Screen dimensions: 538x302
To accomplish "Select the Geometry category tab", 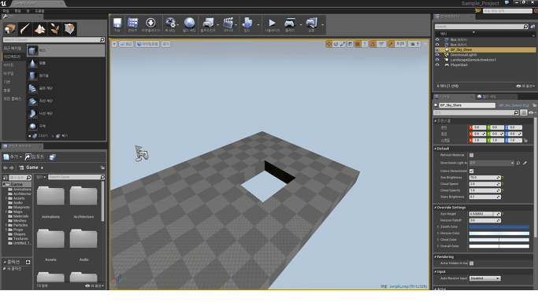I will click(x=13, y=57).
